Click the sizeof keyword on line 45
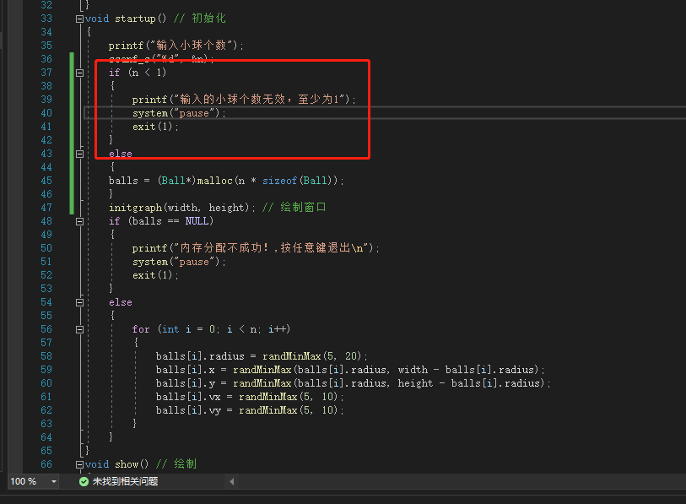Viewport: 686px width, 504px height. click(279, 181)
